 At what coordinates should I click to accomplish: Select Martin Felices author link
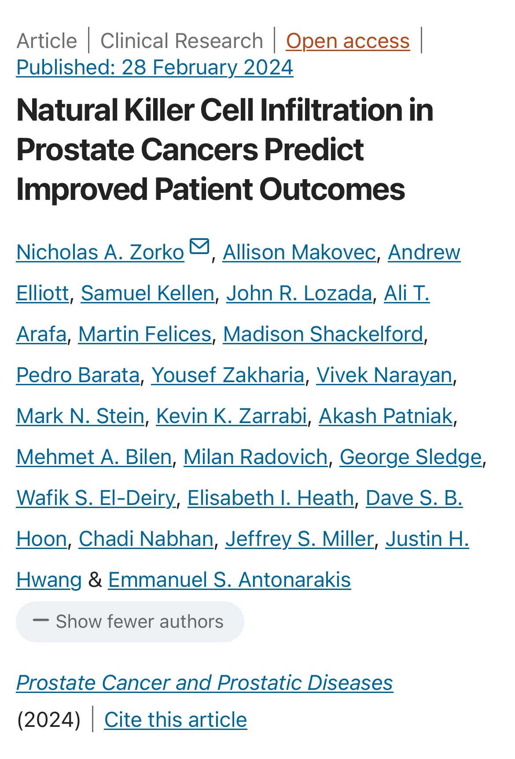point(145,334)
